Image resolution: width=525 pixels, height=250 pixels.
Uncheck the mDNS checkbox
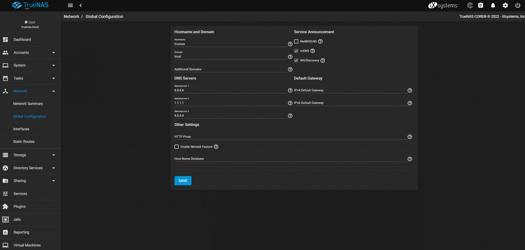click(x=296, y=51)
